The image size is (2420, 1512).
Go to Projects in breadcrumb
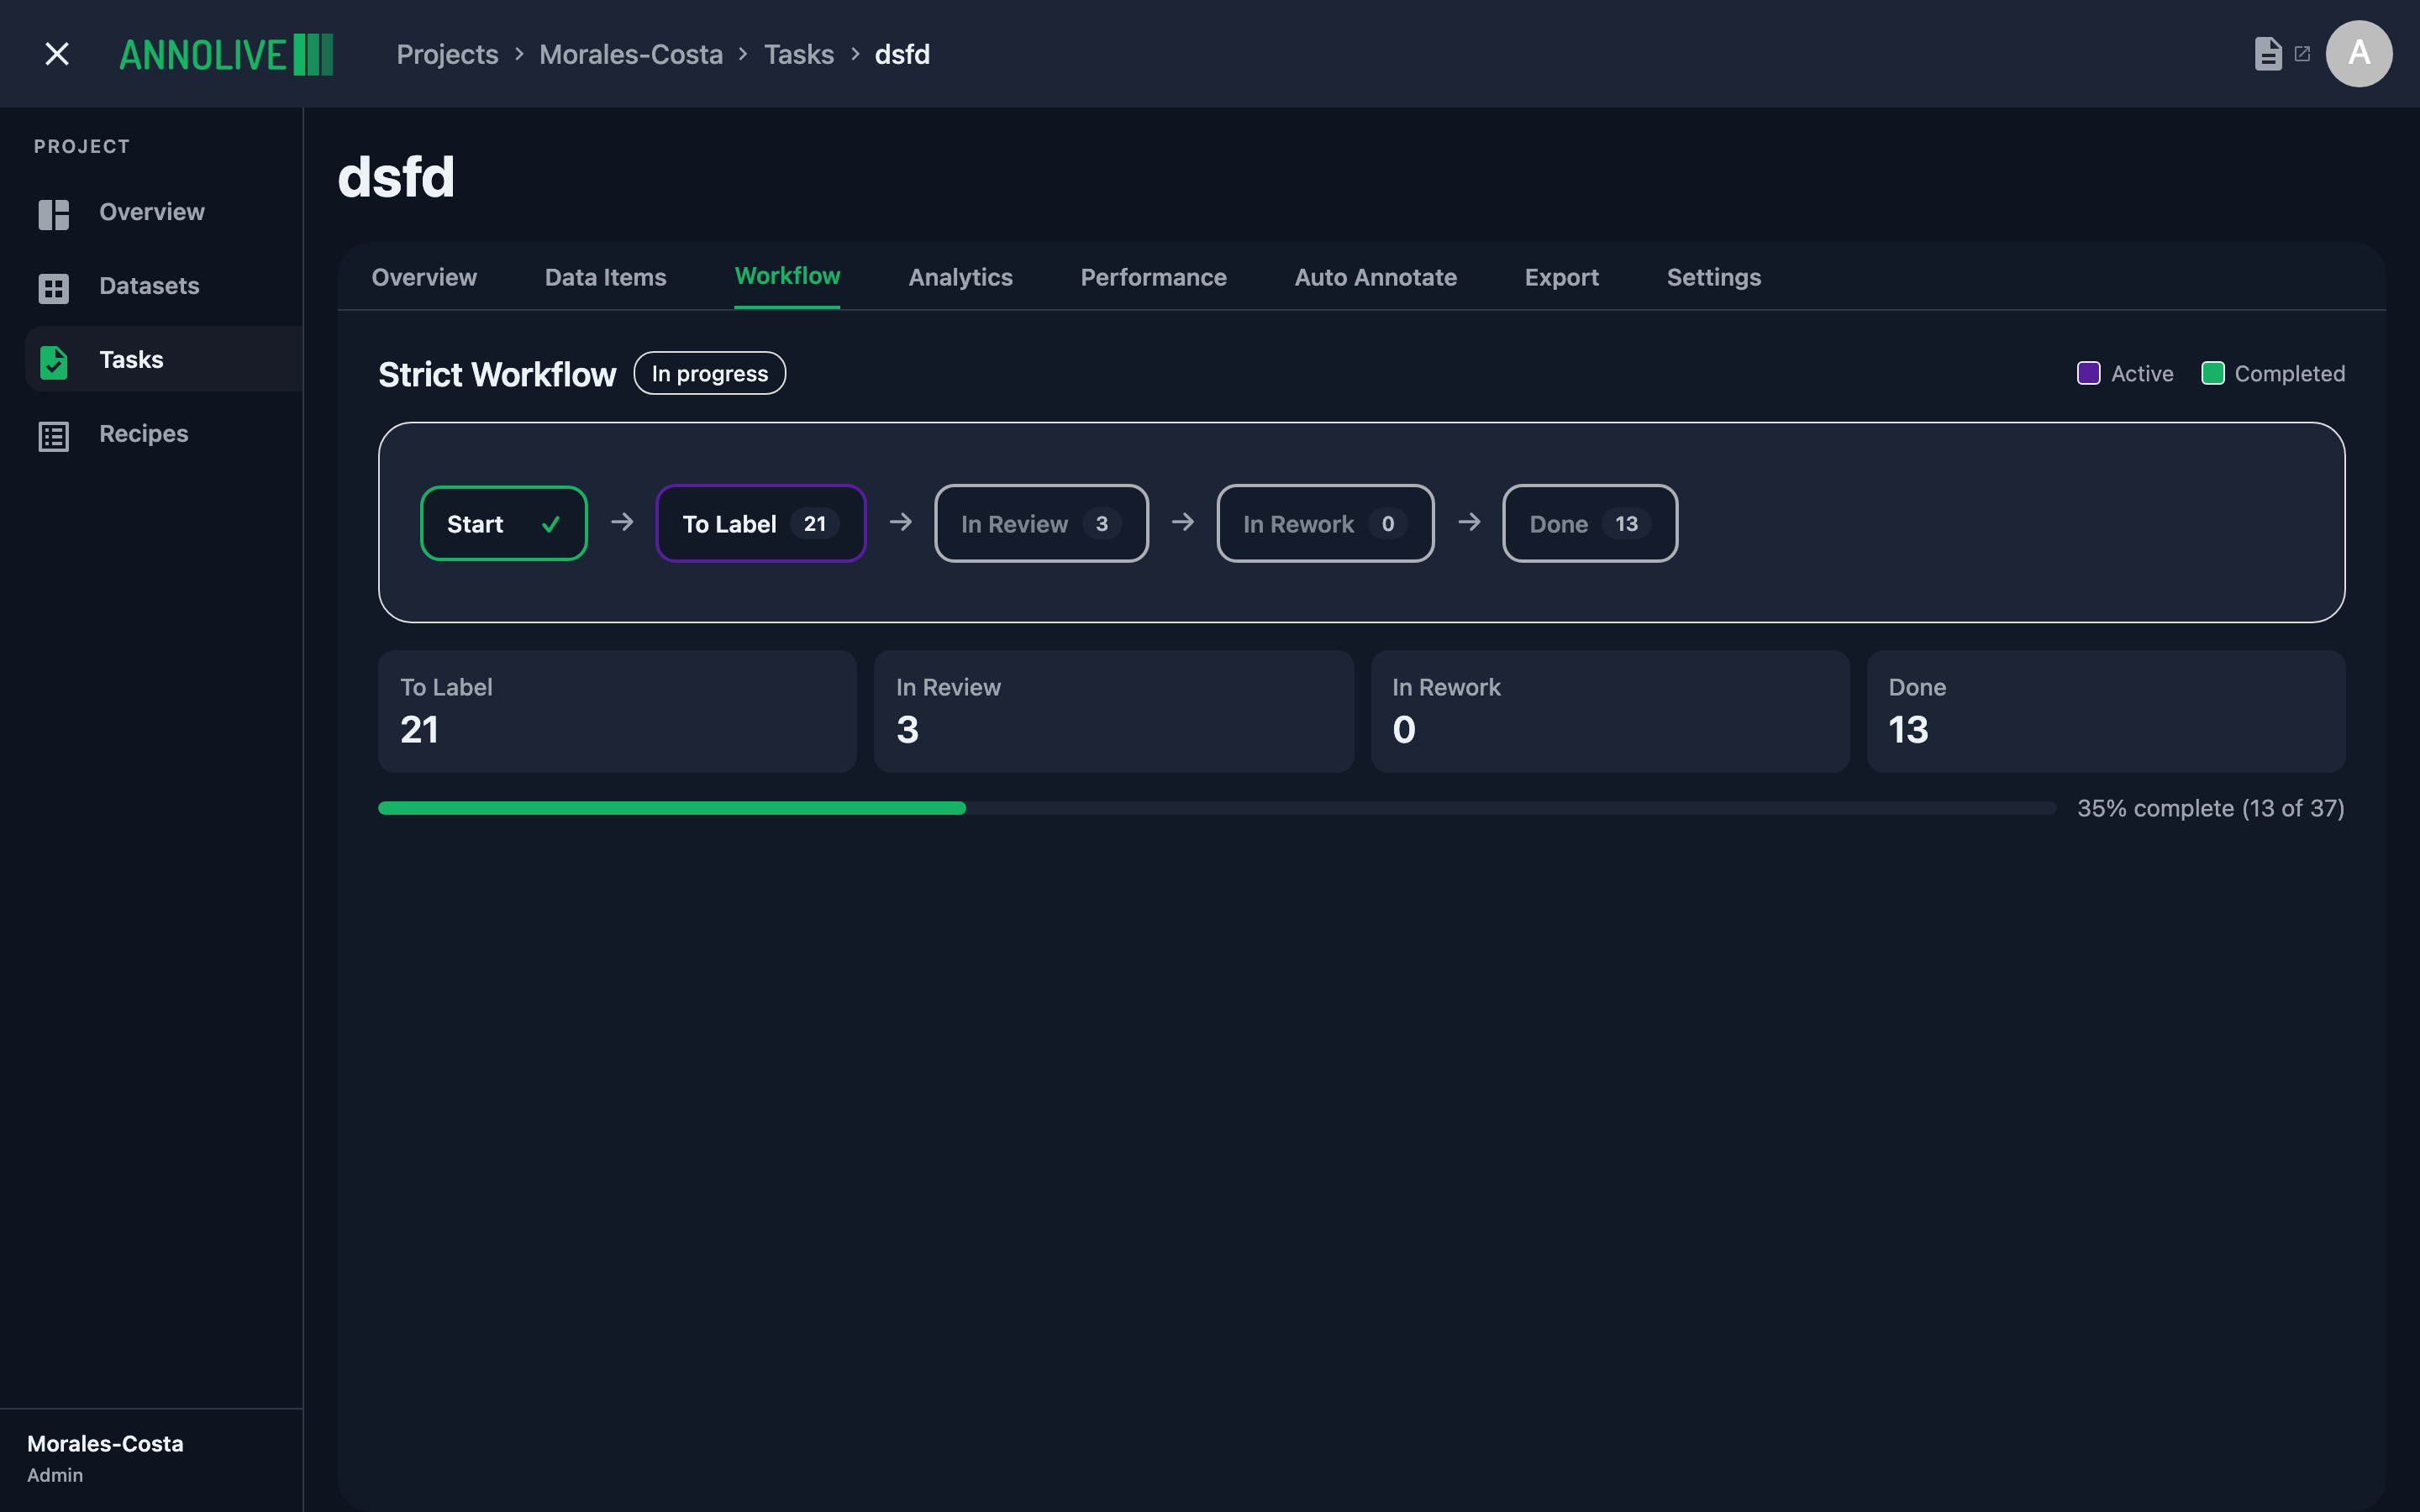click(447, 54)
